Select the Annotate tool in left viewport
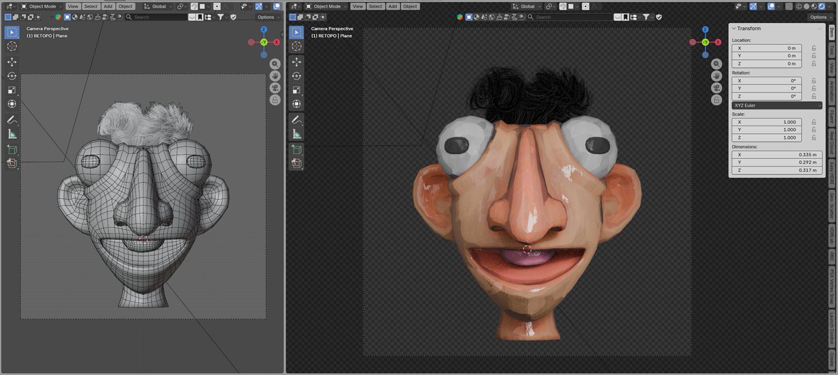 pos(12,120)
